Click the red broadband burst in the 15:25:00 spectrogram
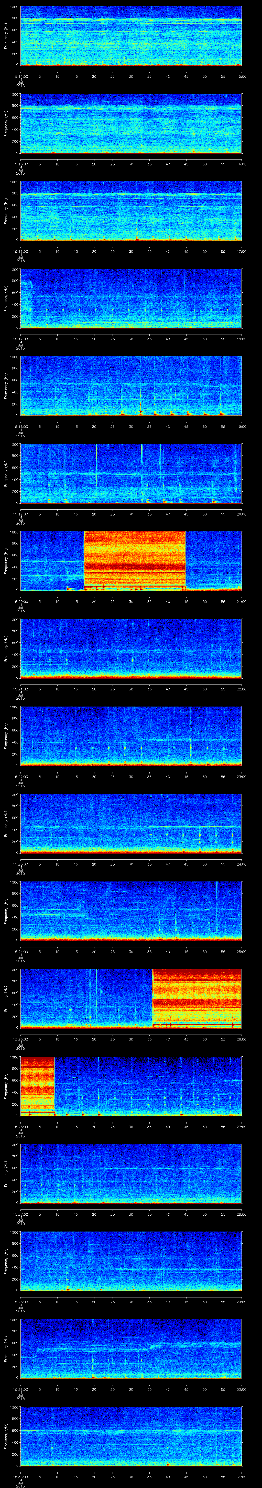262x1488 pixels. click(x=197, y=998)
